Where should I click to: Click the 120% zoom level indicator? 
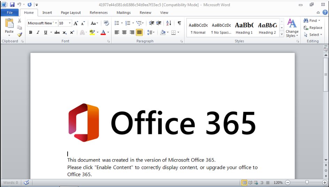coord(278,182)
